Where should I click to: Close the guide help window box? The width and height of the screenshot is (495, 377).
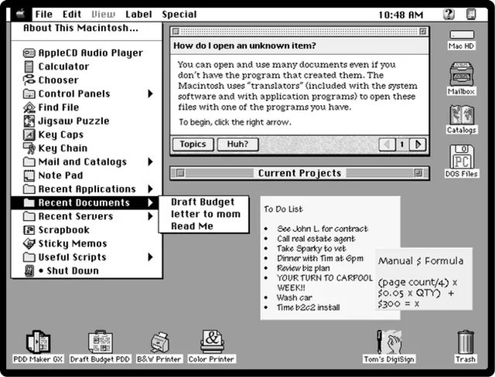[x=176, y=31]
